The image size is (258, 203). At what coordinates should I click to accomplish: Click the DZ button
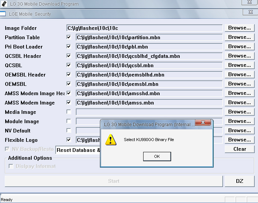pos(240,181)
